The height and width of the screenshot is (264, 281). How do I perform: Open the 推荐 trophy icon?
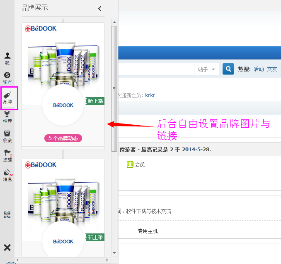7,117
